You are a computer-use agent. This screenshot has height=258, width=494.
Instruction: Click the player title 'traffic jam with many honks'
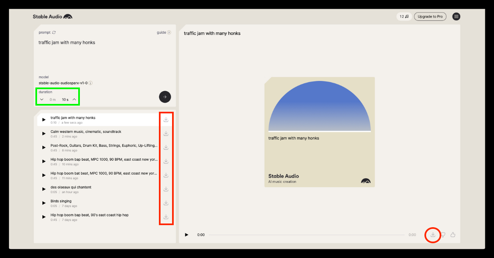pos(212,33)
